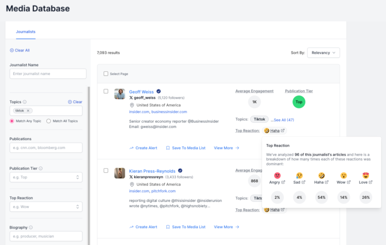This screenshot has width=386, height=245.
Task: Click the Wow emoji in the Top Reaction popup
Action: coord(344,175)
